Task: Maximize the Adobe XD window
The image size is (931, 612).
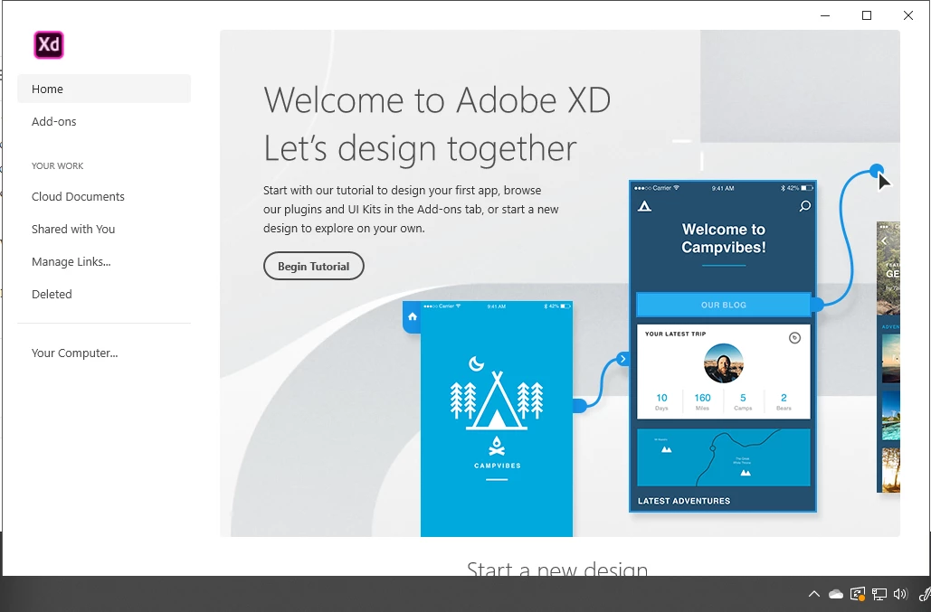Action: (866, 15)
